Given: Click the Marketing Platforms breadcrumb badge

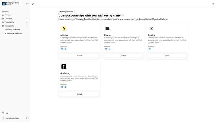Looking at the screenshot, I should 66,12.
